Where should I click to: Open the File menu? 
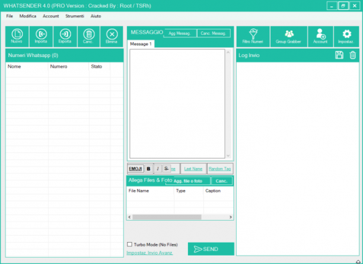click(9, 16)
